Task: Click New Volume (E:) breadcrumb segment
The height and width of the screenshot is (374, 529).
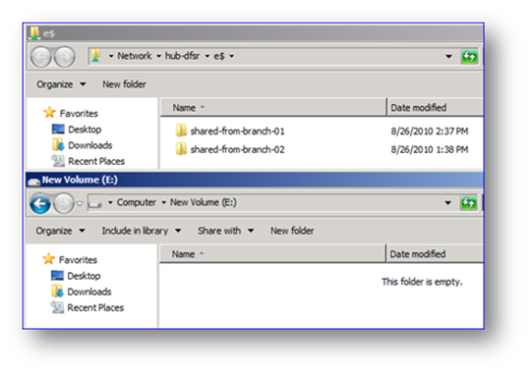Action: (x=204, y=202)
